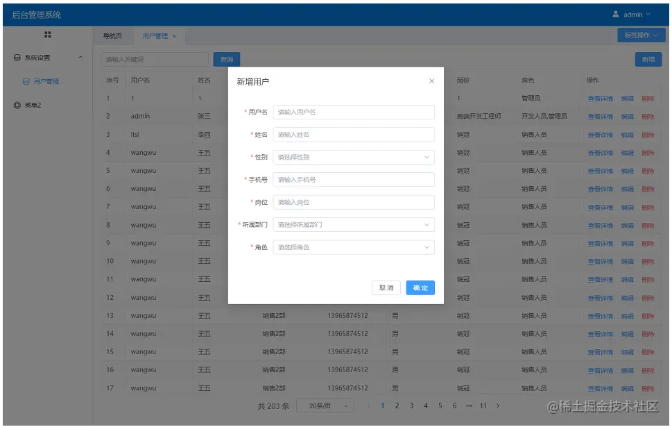The height and width of the screenshot is (427, 672).
Task: Click the 确定 button in dialog
Action: pos(420,287)
